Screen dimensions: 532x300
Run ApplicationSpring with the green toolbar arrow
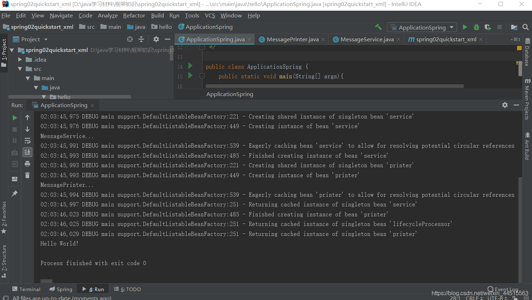pyautogui.click(x=465, y=27)
